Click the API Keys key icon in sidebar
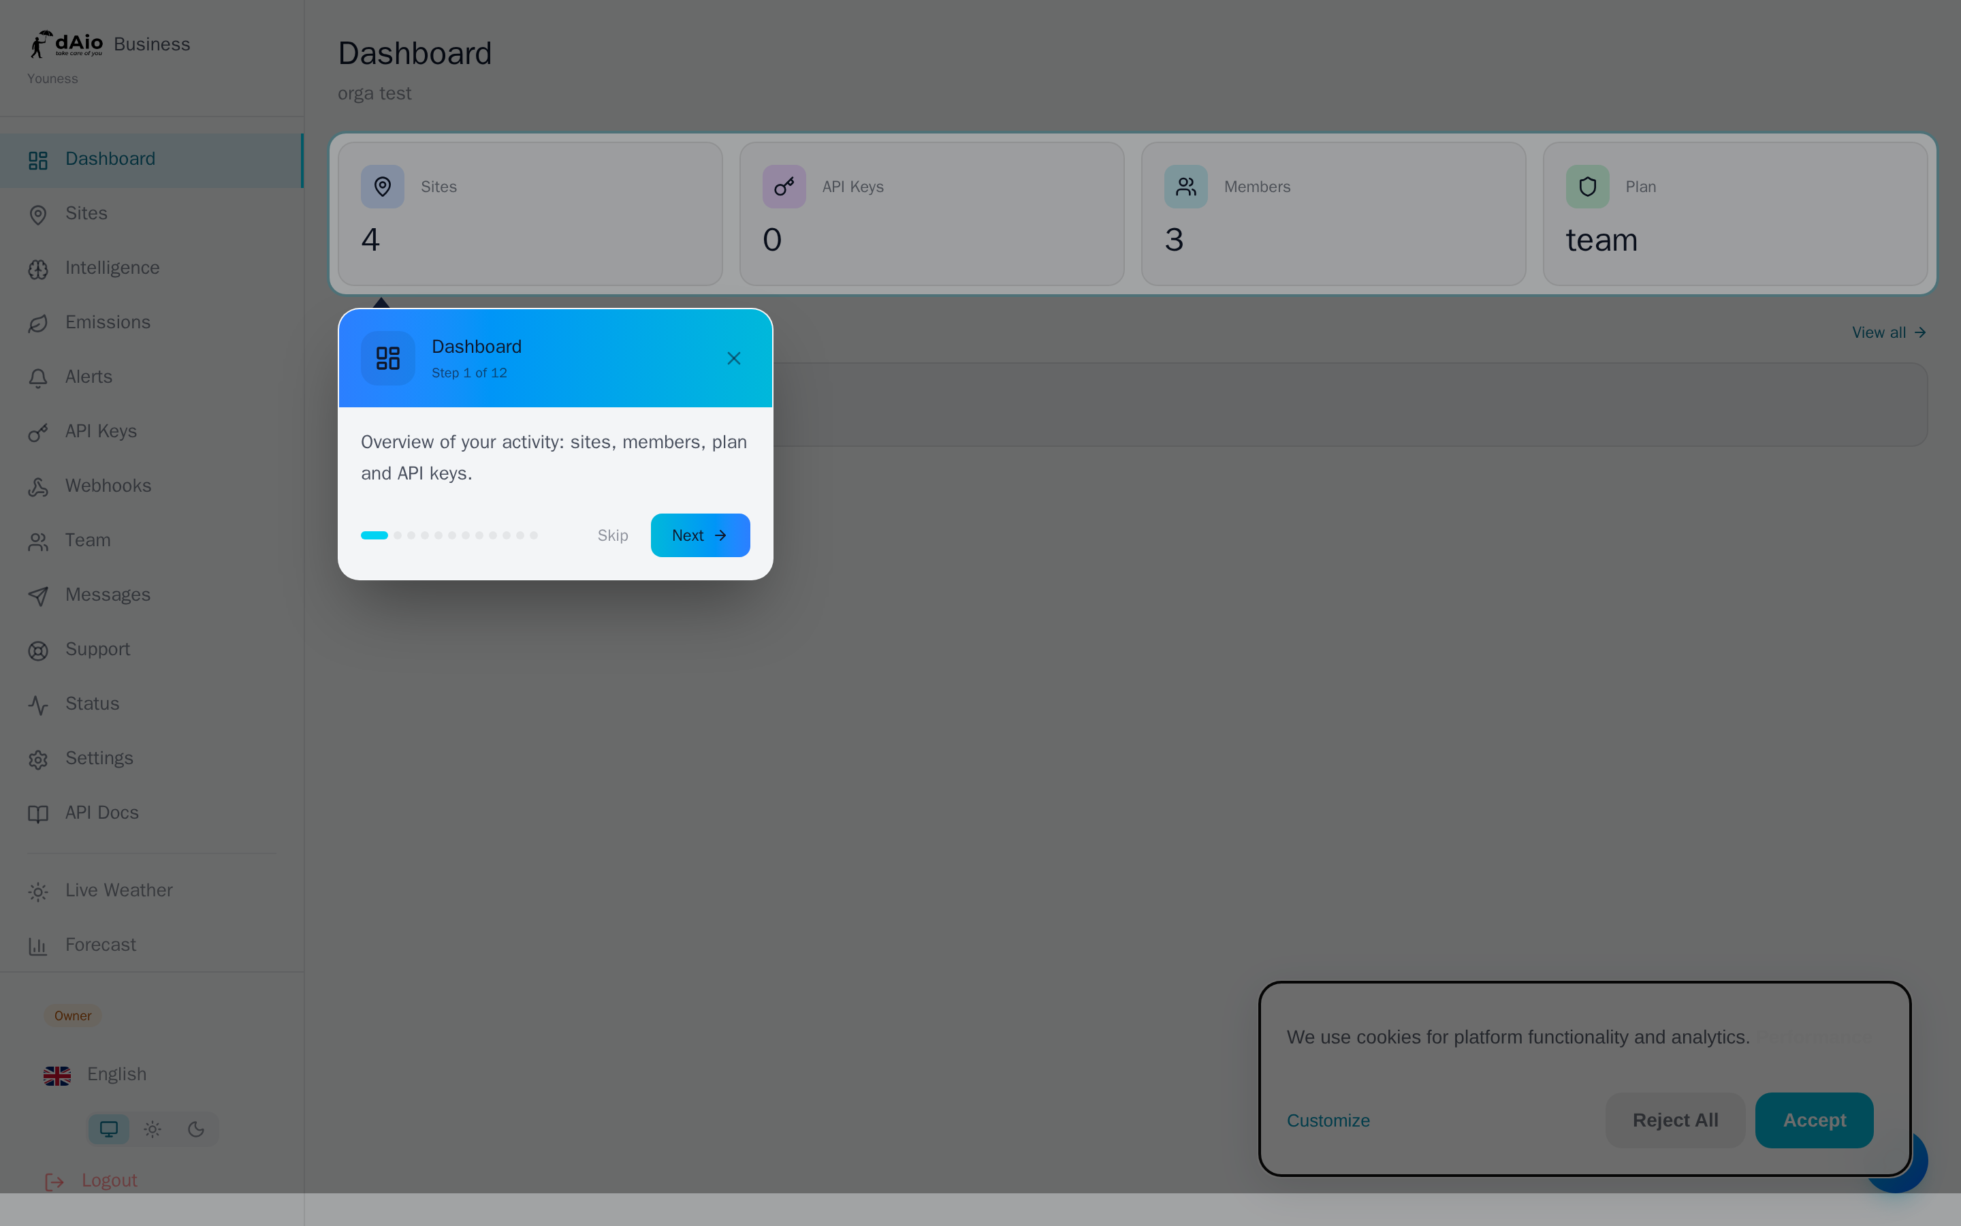 38,433
